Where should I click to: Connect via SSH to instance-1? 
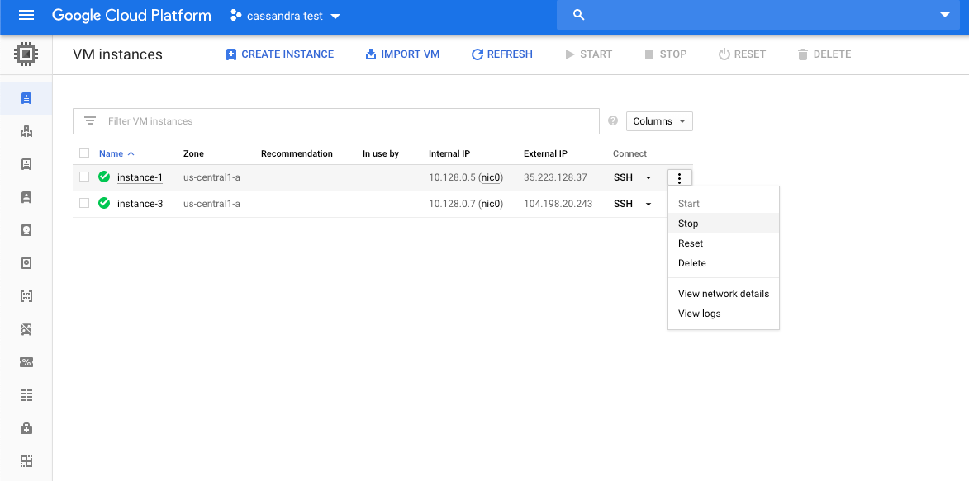point(623,178)
